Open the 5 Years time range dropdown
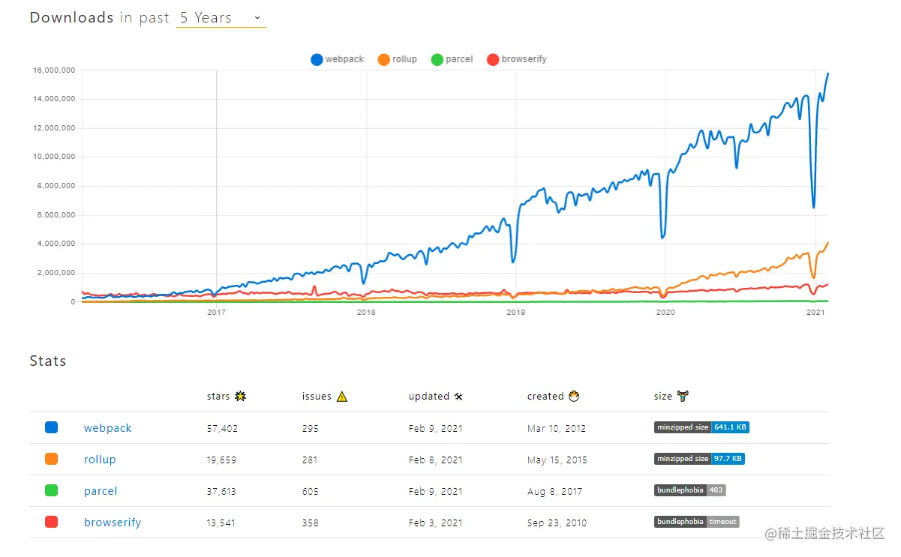This screenshot has width=901, height=557. point(221,18)
